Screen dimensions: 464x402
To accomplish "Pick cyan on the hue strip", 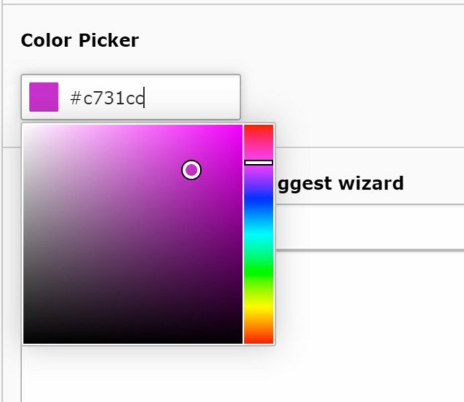I will coord(259,231).
